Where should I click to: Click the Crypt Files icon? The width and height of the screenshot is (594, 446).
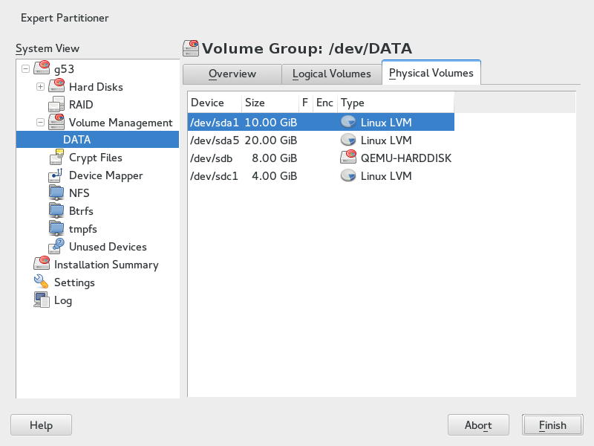[x=56, y=158]
